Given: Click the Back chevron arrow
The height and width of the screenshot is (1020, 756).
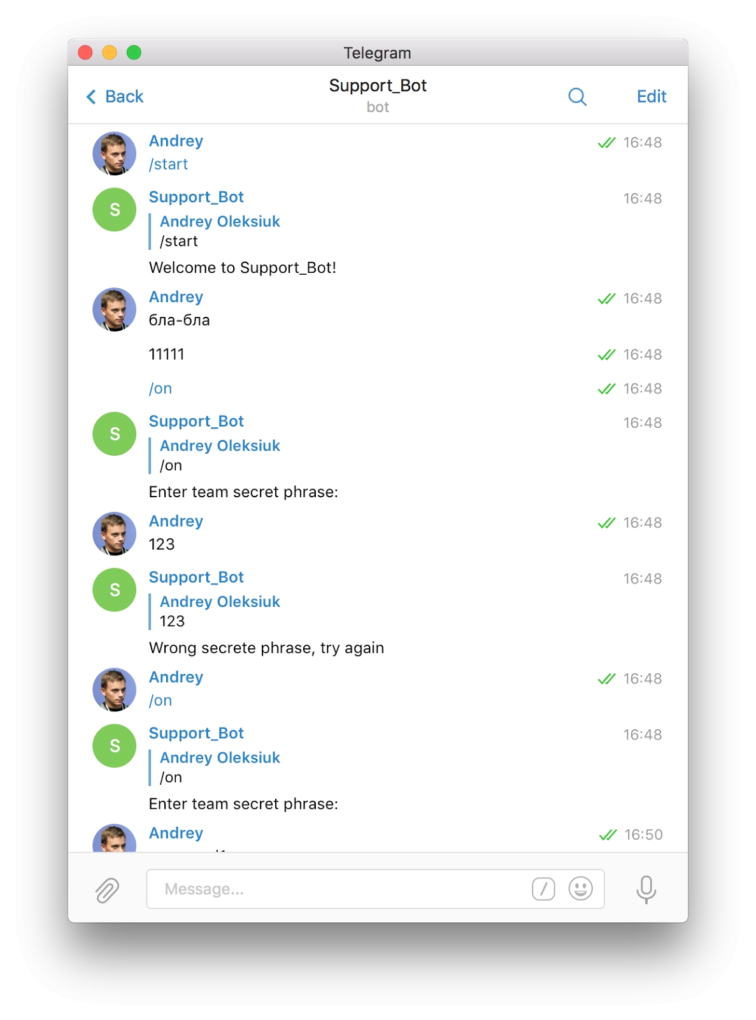Looking at the screenshot, I should pyautogui.click(x=91, y=97).
